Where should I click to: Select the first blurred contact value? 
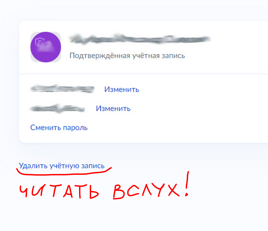tap(62, 89)
